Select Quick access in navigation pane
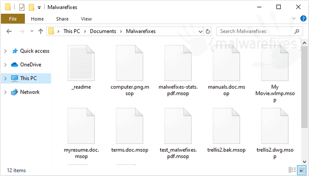The height and width of the screenshot is (176, 309). tap(35, 51)
